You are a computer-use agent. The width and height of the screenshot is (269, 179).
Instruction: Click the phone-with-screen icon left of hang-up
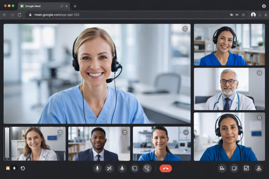(147, 168)
